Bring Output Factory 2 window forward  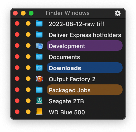point(72,79)
